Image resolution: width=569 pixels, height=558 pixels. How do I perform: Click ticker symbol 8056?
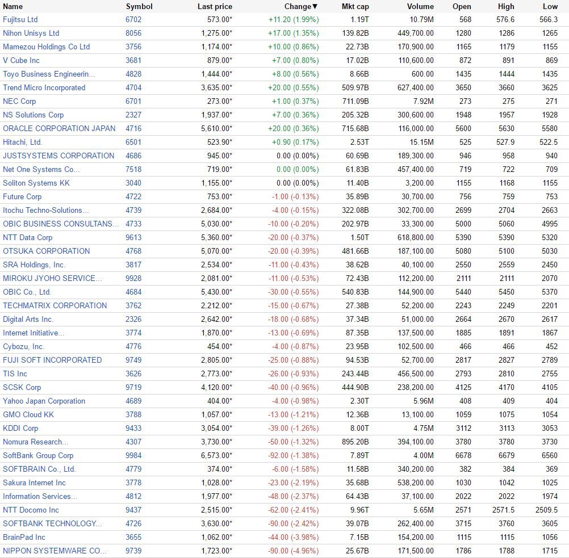pyautogui.click(x=133, y=33)
